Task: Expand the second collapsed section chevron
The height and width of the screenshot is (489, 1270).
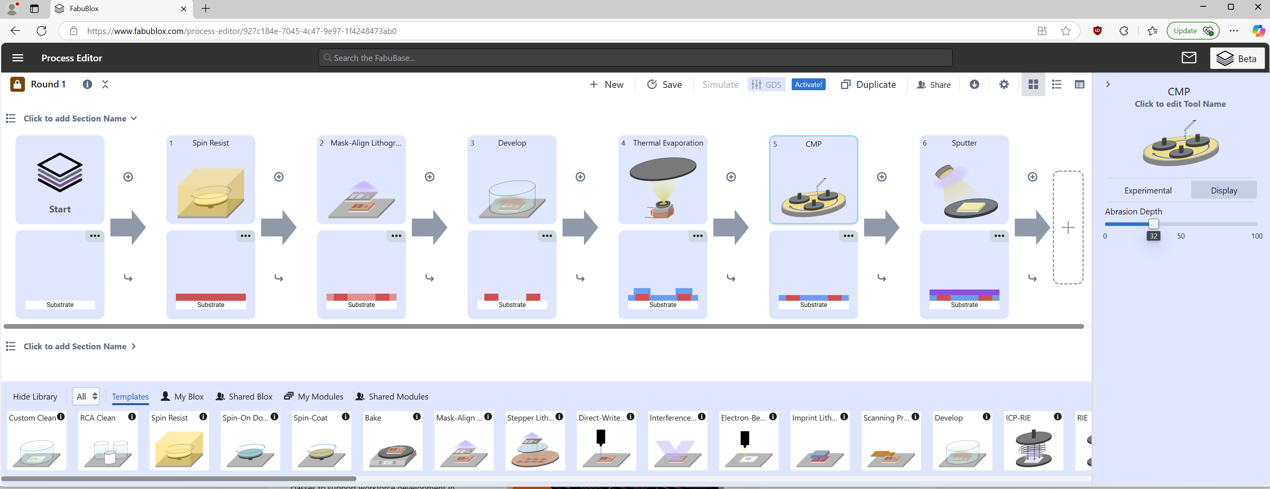Action: click(134, 347)
